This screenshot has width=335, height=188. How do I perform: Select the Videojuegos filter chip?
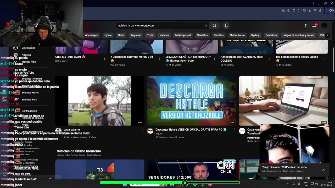(x=91, y=35)
